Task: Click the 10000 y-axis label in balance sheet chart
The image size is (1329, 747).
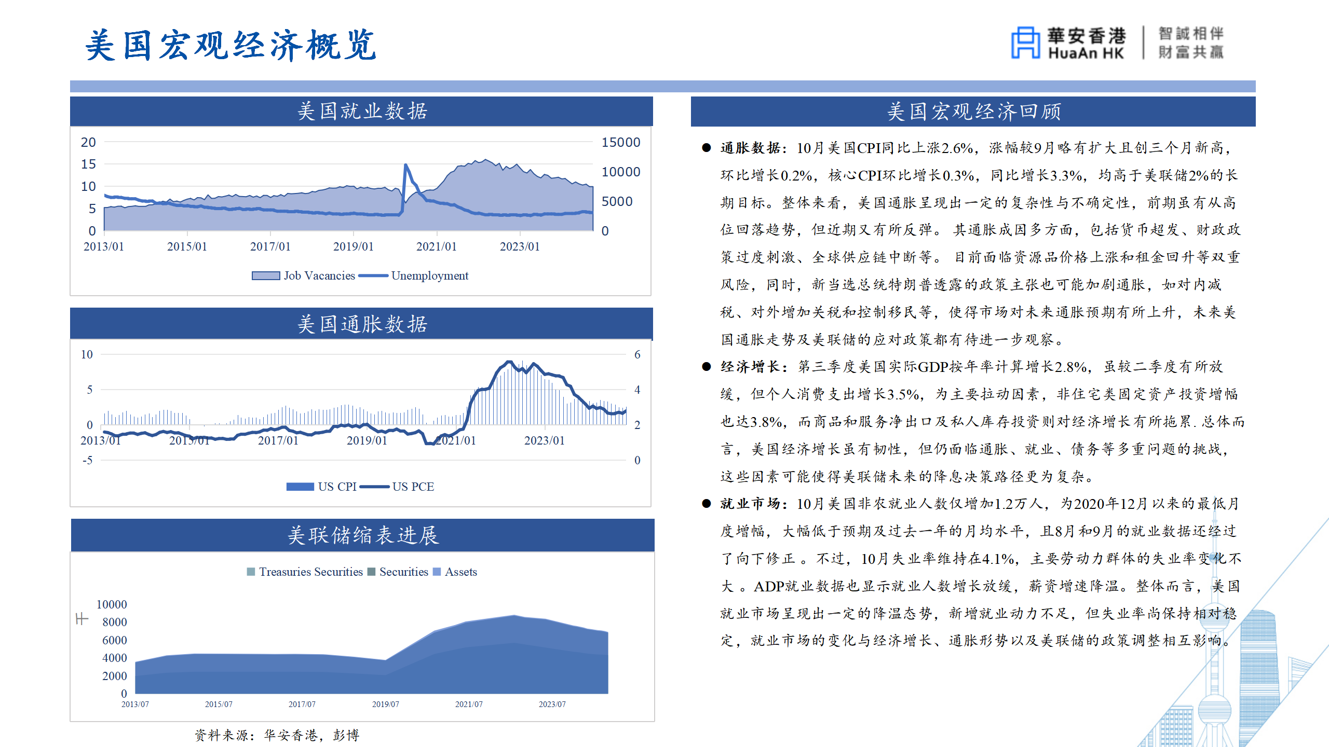Action: pyautogui.click(x=112, y=604)
